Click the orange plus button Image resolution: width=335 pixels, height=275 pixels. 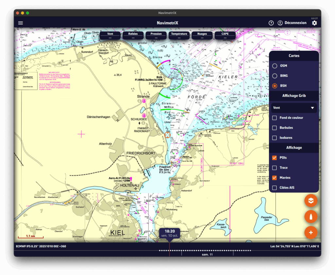tap(311, 233)
